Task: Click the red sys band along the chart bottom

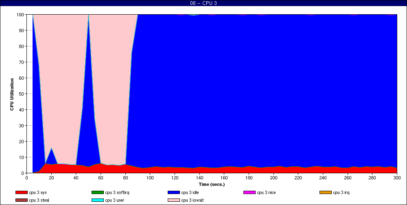Action: [244, 170]
